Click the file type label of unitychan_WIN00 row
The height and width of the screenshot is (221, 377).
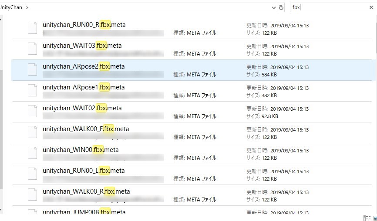pyautogui.click(x=195, y=158)
